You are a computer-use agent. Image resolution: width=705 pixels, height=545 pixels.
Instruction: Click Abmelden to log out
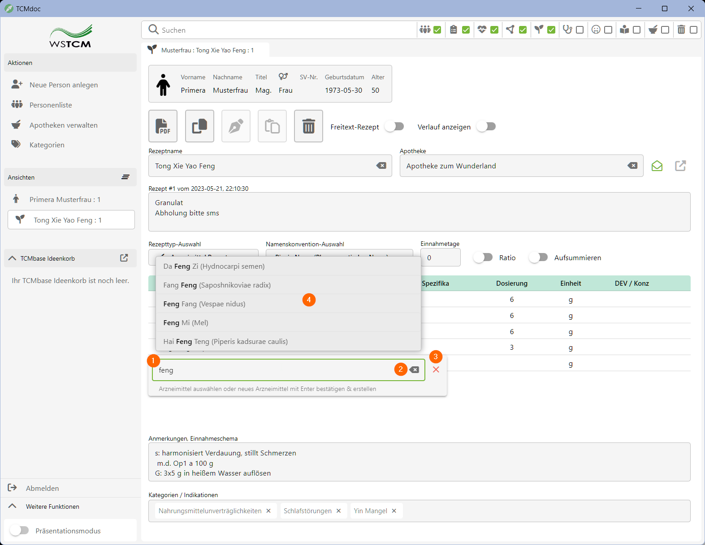tap(42, 488)
